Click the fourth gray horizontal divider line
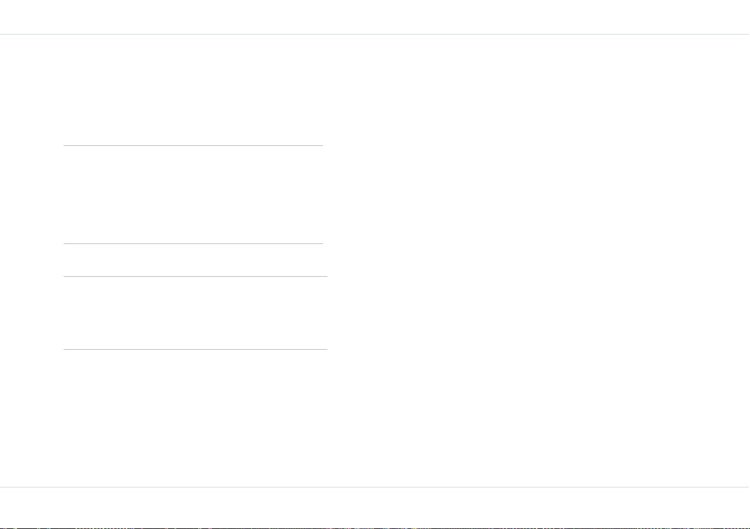 coord(195,349)
